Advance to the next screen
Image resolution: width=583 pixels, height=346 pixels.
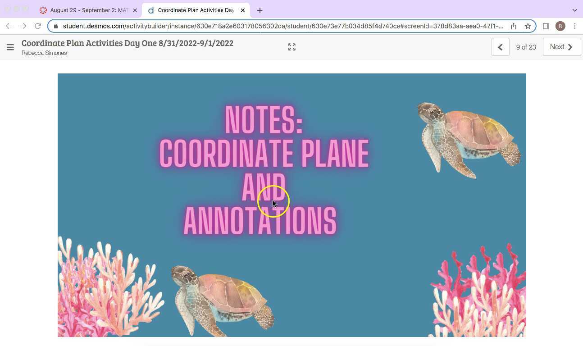[560, 46]
